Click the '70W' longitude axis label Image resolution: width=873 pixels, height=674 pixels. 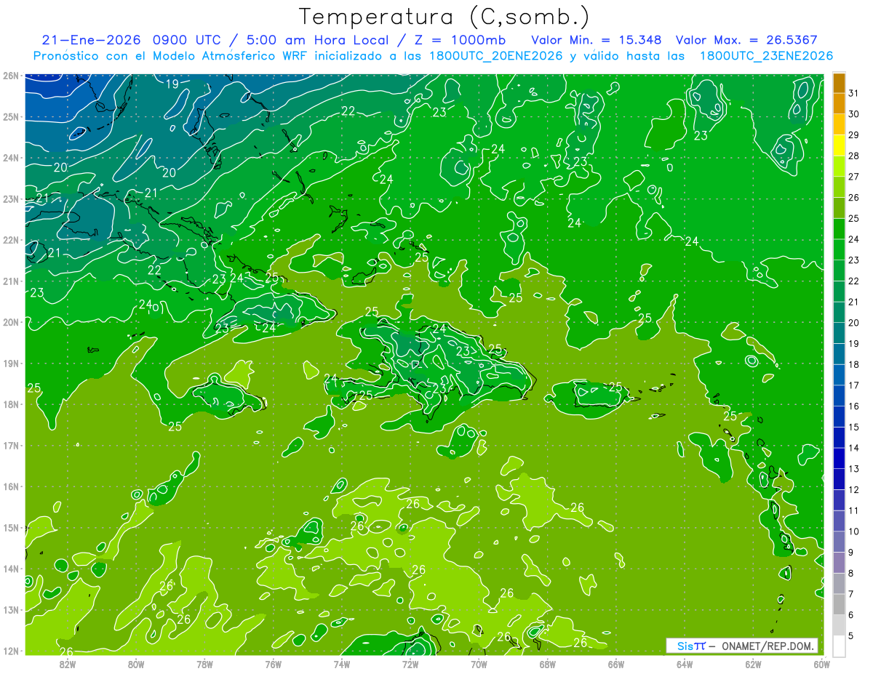pyautogui.click(x=479, y=663)
